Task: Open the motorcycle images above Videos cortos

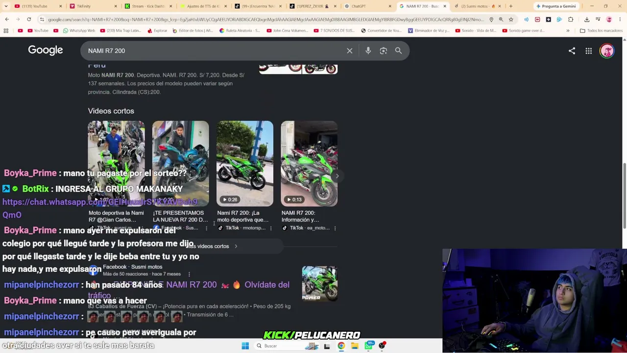Action: tap(298, 69)
